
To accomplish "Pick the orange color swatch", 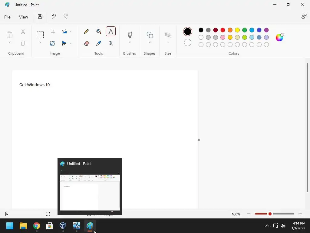I will pyautogui.click(x=230, y=30).
